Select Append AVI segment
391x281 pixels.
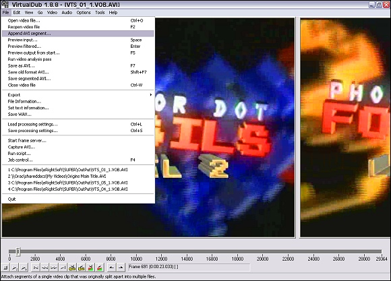(x=78, y=34)
